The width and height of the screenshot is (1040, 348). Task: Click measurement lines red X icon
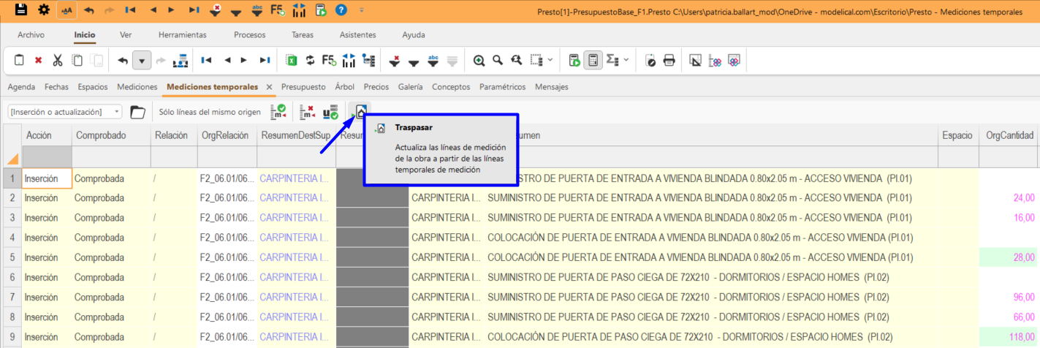pyautogui.click(x=308, y=112)
